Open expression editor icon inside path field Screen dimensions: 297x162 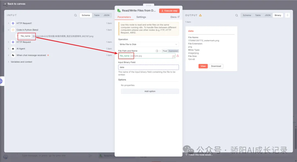tap(174, 57)
